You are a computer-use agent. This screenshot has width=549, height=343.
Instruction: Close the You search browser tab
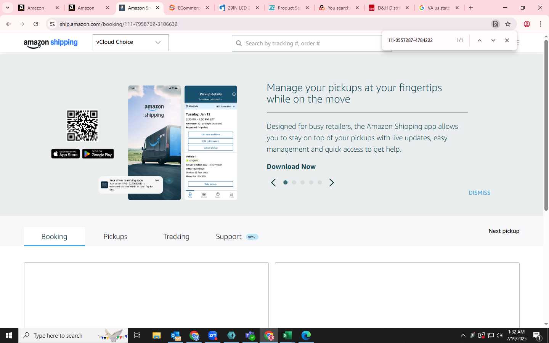357,8
